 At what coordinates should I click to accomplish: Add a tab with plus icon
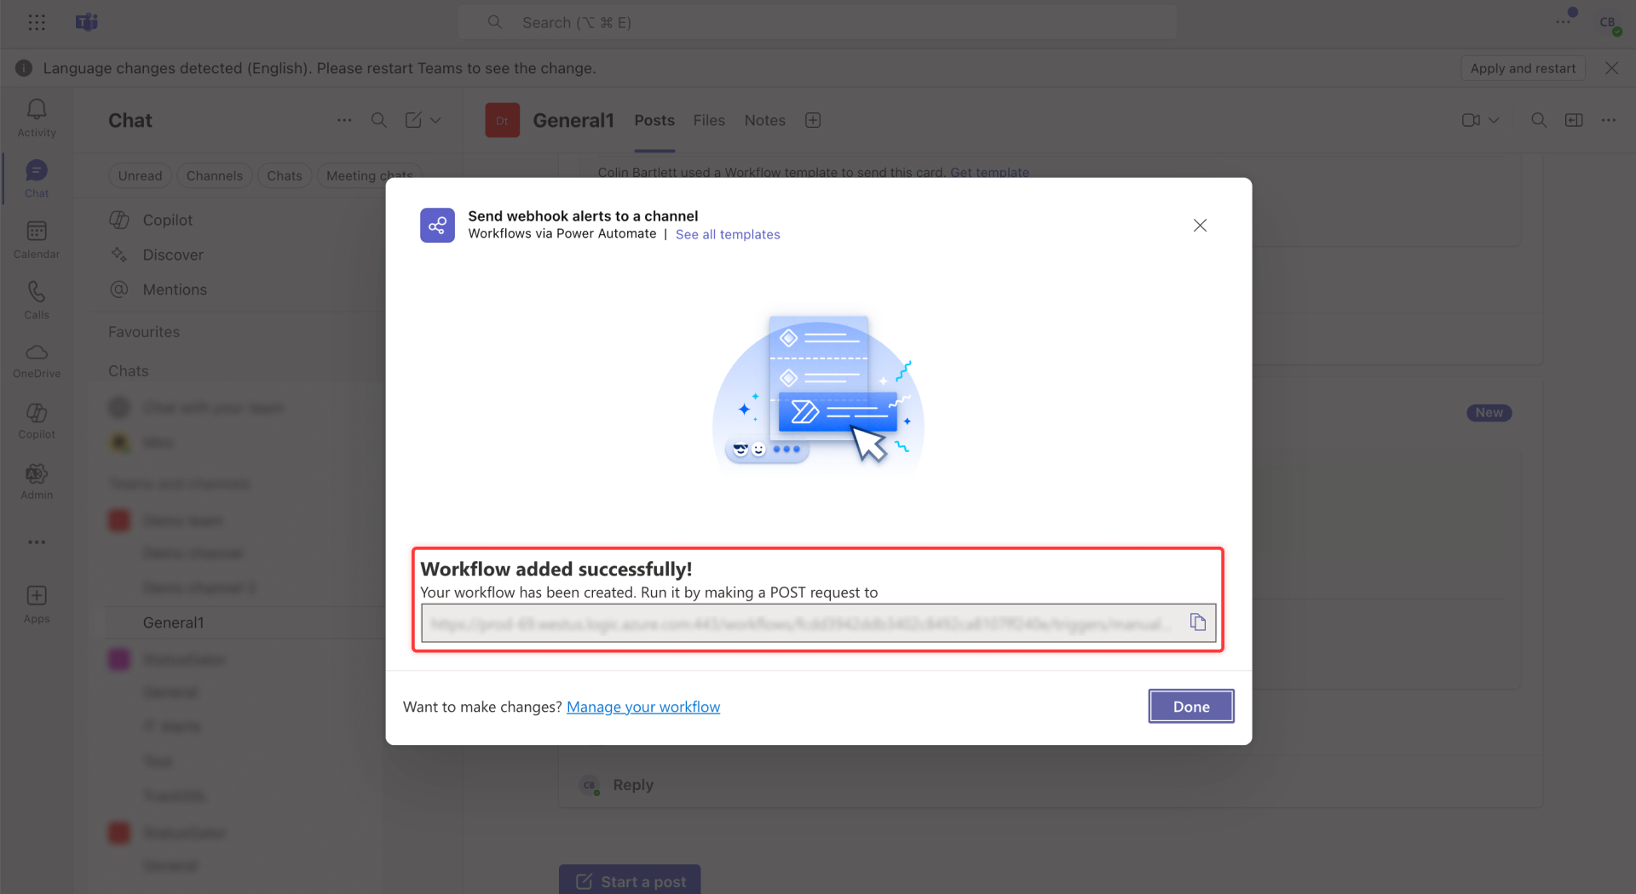(x=813, y=121)
